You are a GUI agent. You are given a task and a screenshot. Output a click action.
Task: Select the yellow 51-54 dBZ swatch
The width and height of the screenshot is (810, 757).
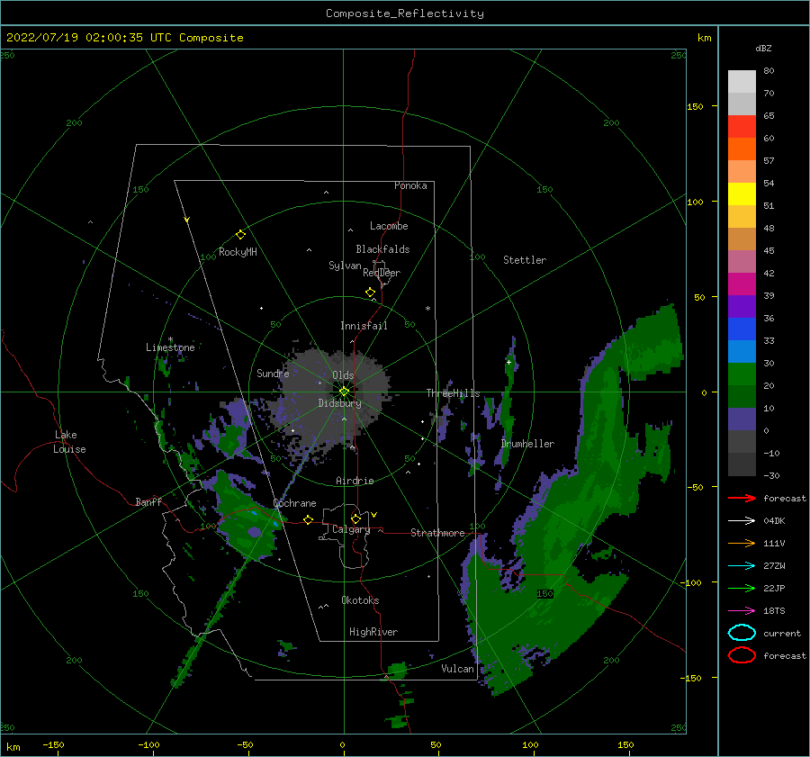[742, 194]
